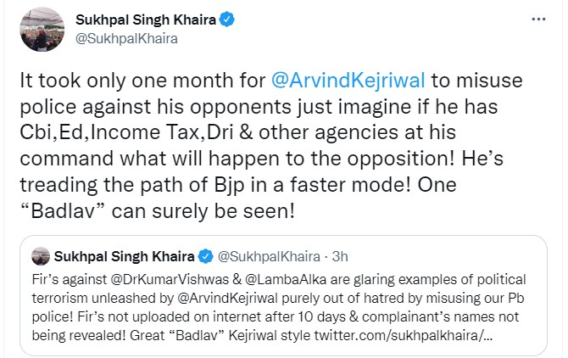This screenshot has width=568, height=358.
Task: Click @SukhpalKhaira handle in quoted tweet
Action: point(269,256)
